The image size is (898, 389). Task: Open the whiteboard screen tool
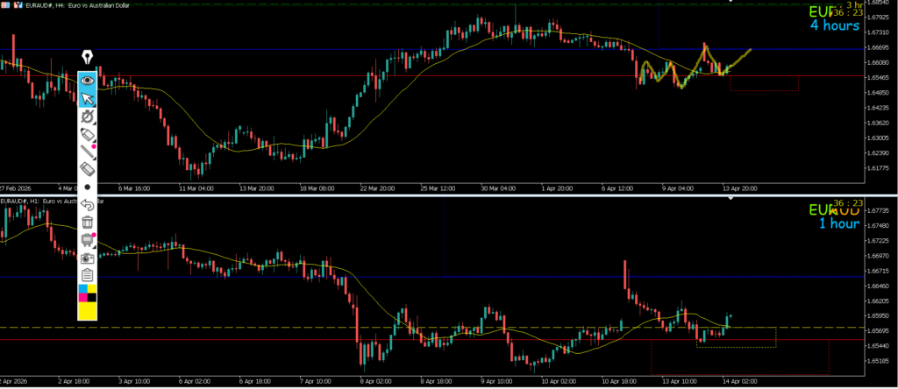[88, 240]
